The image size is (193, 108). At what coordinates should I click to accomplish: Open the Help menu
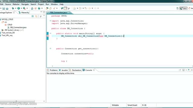point(62,4)
